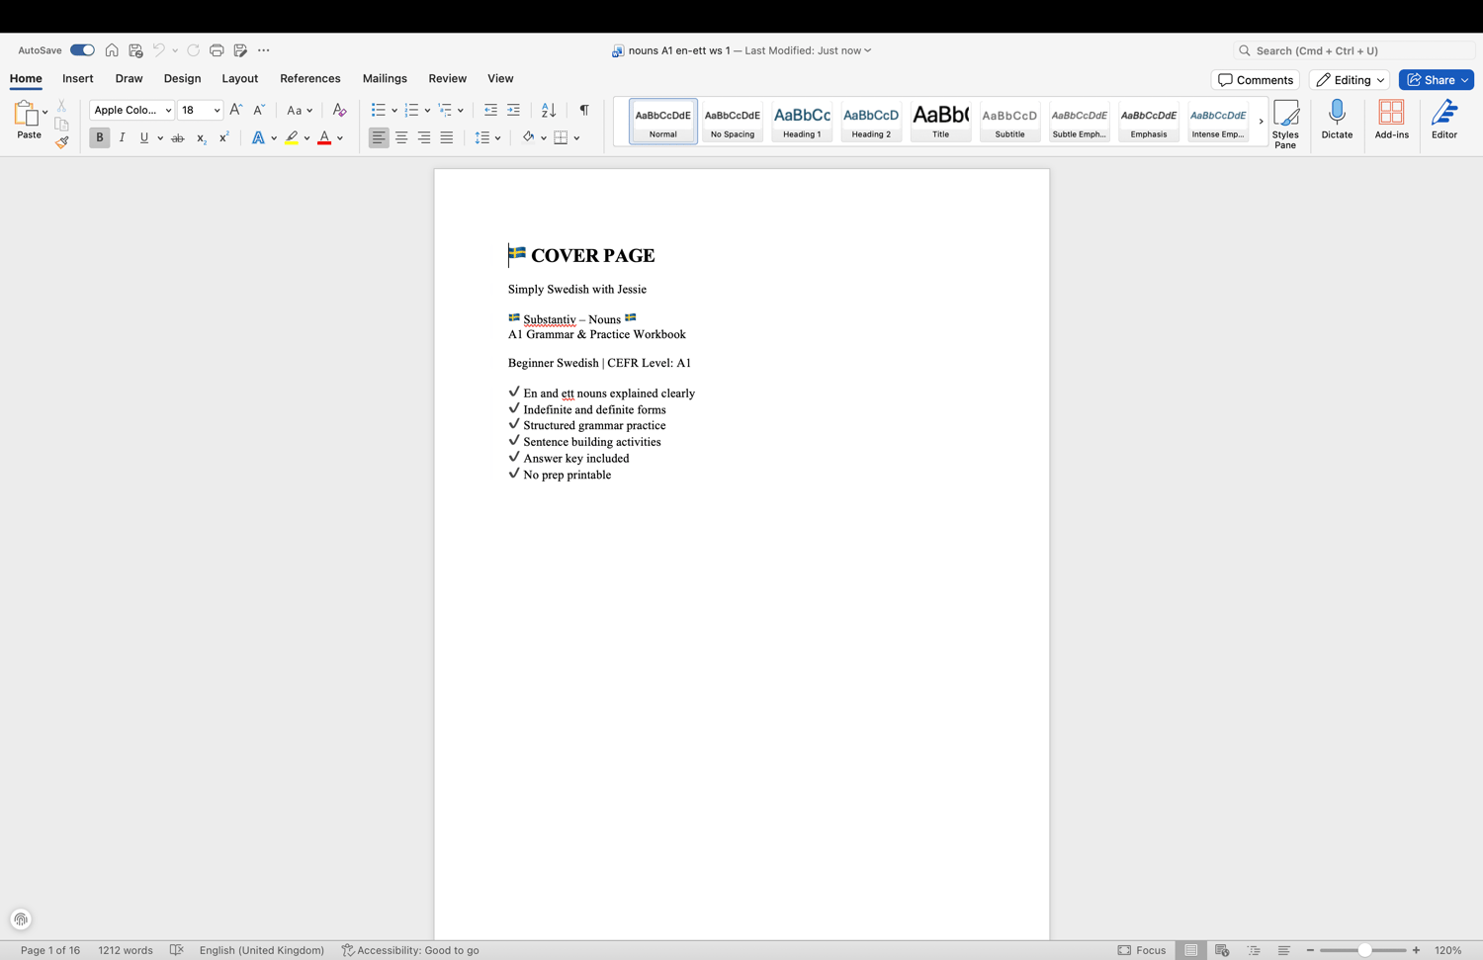The height and width of the screenshot is (960, 1483).
Task: Turn off the AutoSave switch
Action: [x=82, y=50]
